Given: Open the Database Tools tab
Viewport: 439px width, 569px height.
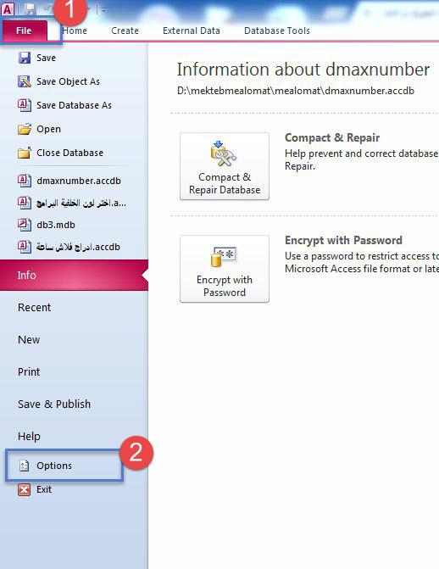Looking at the screenshot, I should point(277,31).
